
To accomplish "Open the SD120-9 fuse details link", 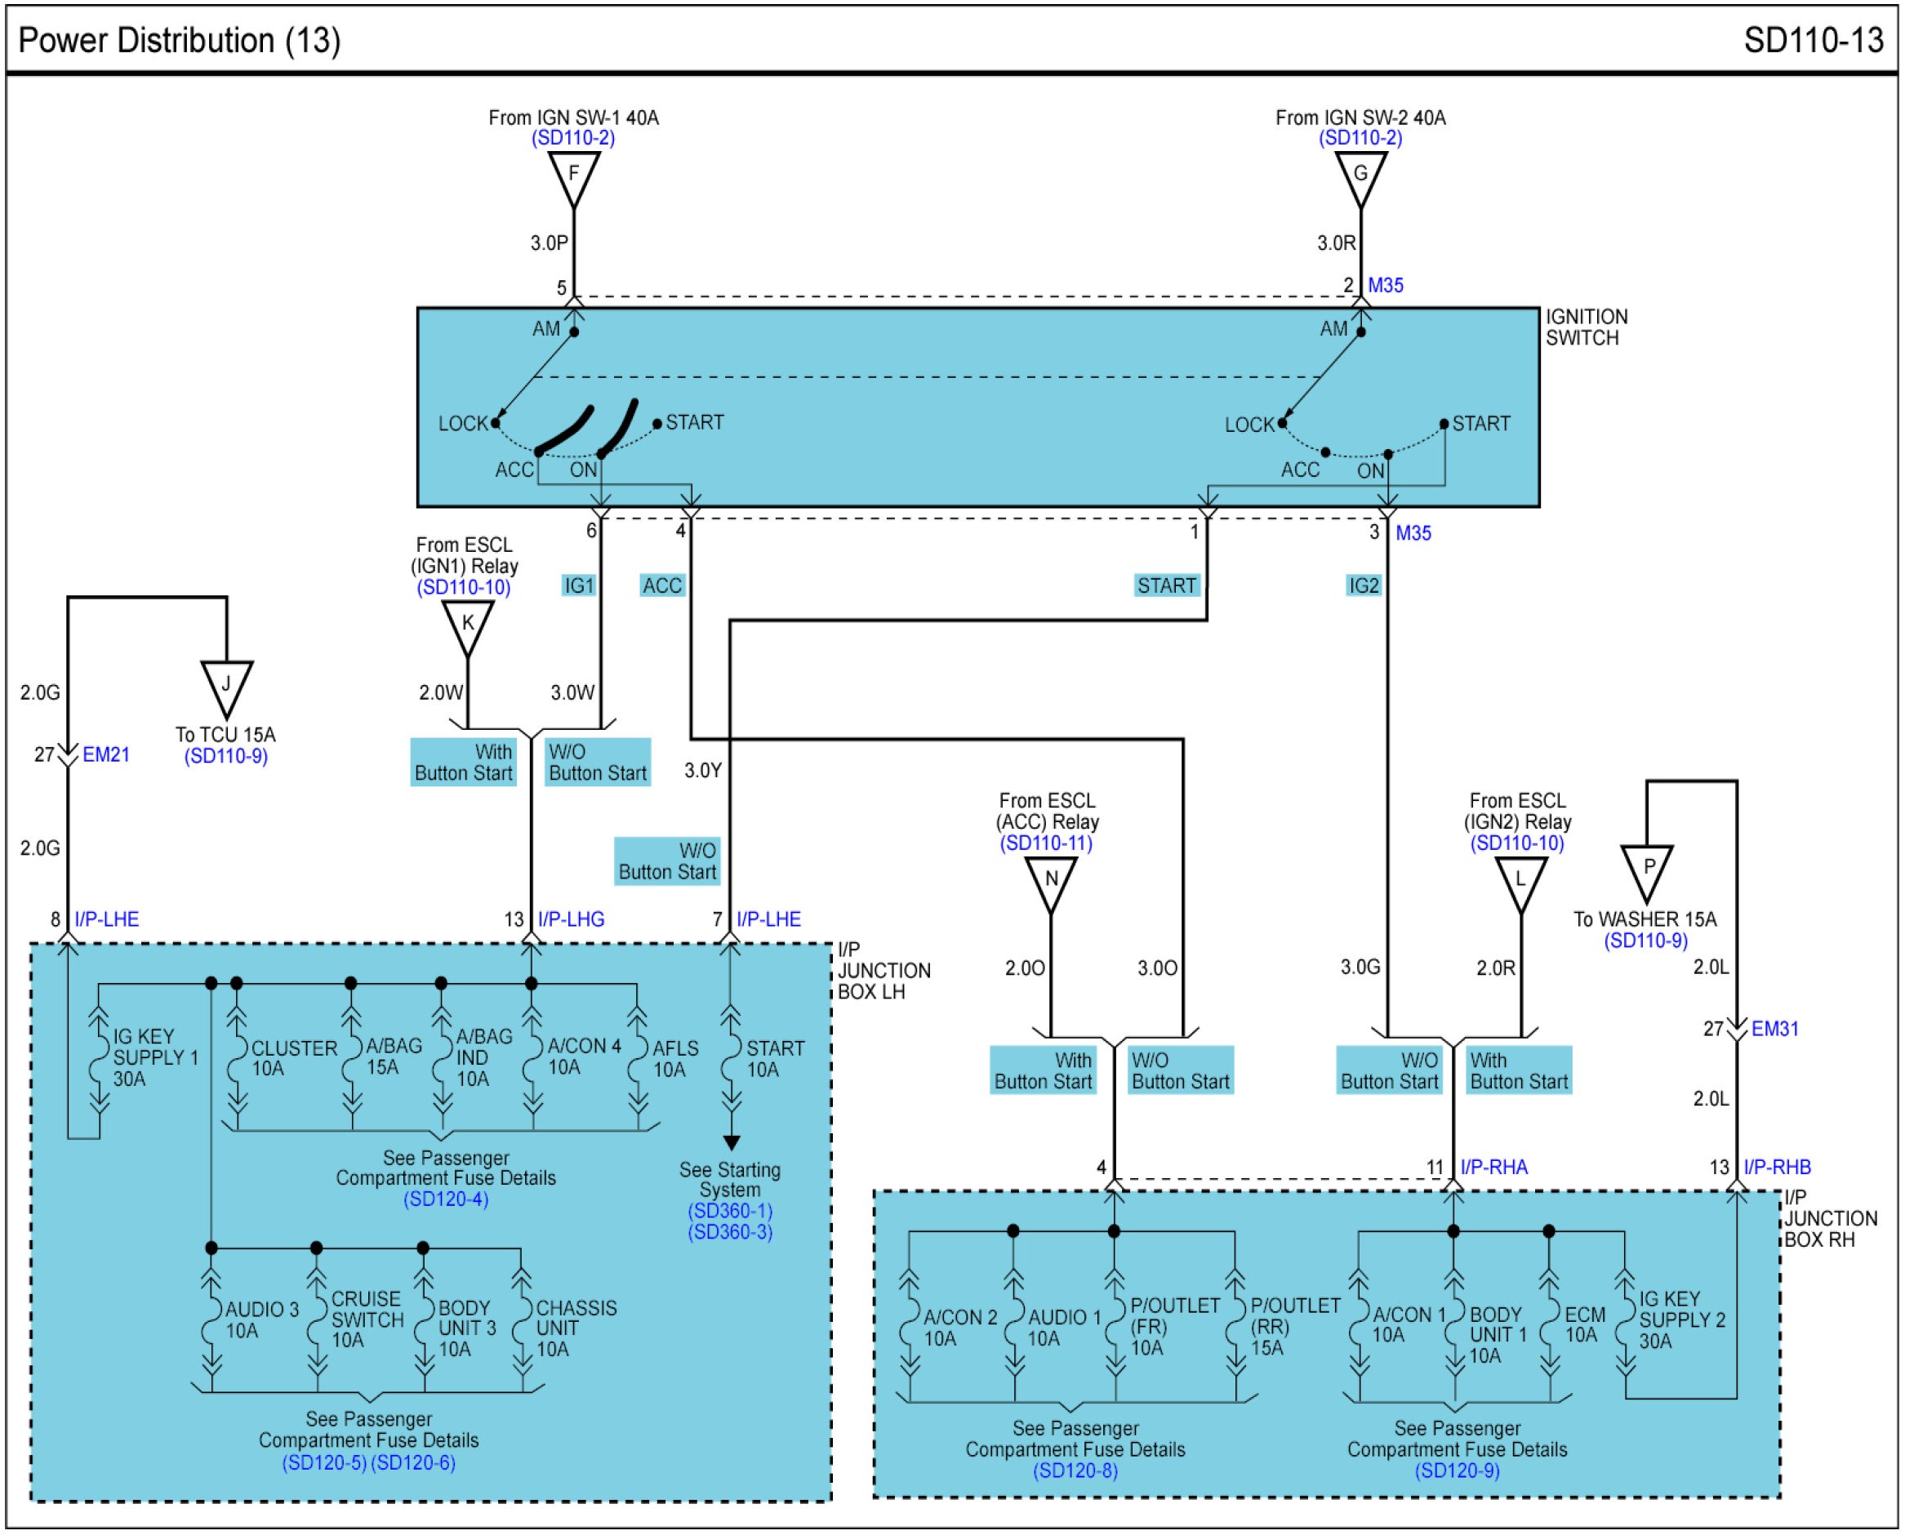I will (1457, 1470).
